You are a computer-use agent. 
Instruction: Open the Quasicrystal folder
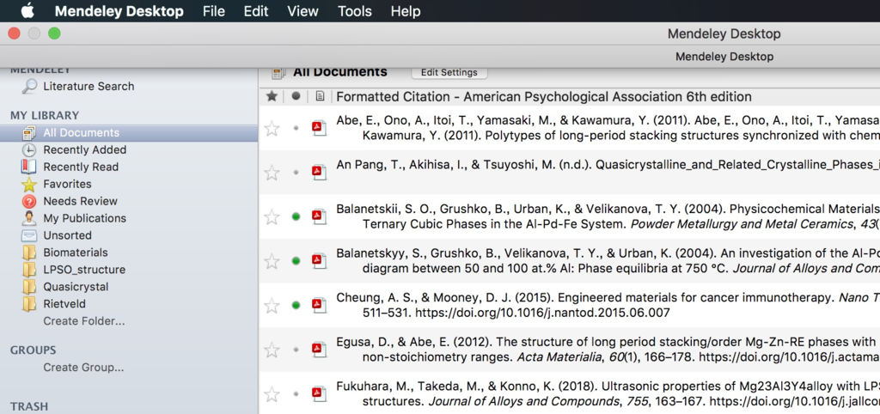[x=76, y=287]
